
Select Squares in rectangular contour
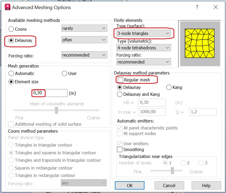11,168
